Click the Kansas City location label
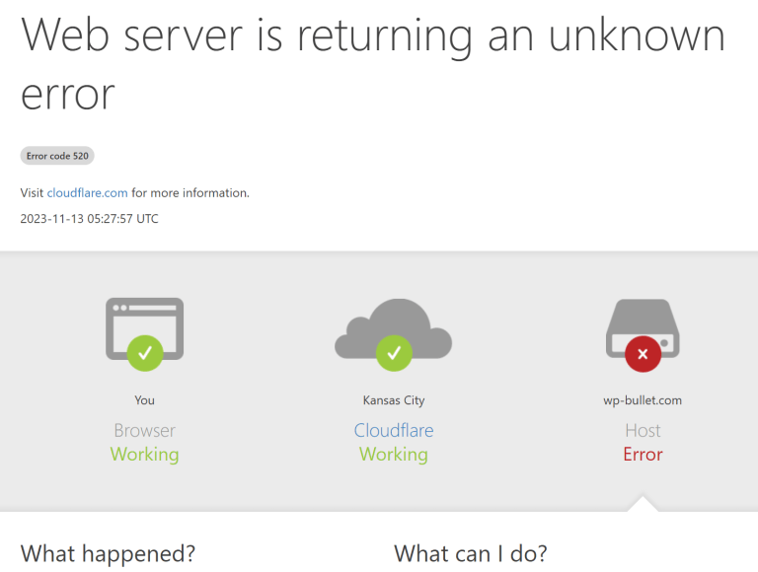 394,400
